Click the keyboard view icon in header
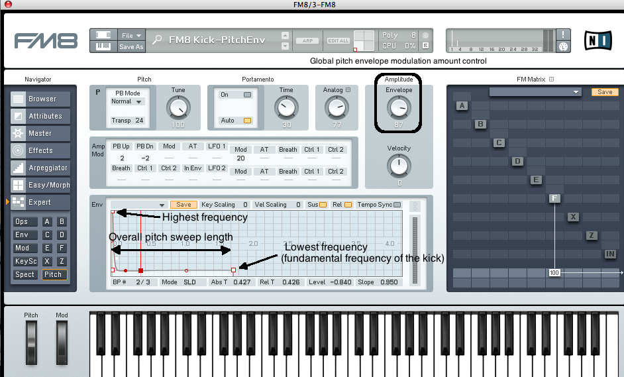 103,46
